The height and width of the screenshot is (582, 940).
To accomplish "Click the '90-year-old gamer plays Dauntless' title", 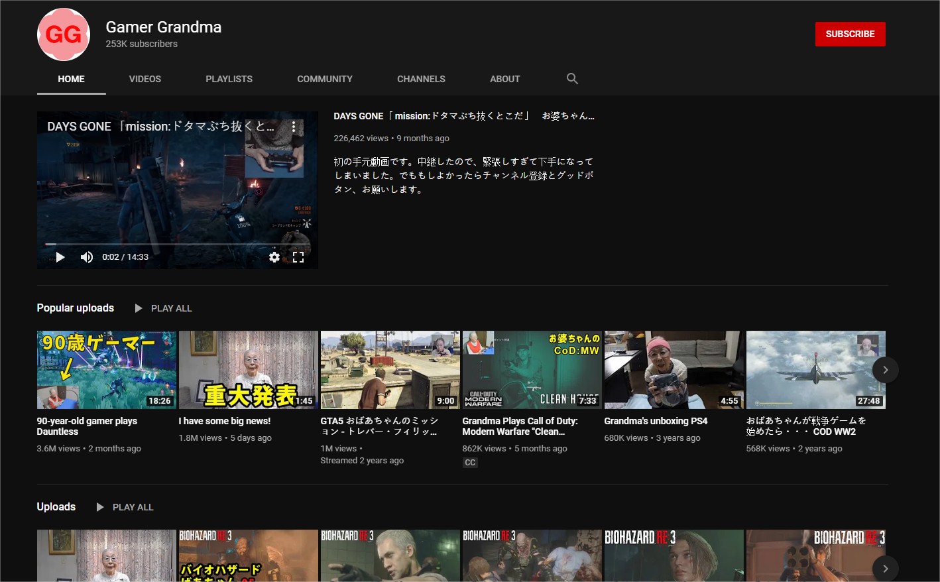I will [87, 426].
